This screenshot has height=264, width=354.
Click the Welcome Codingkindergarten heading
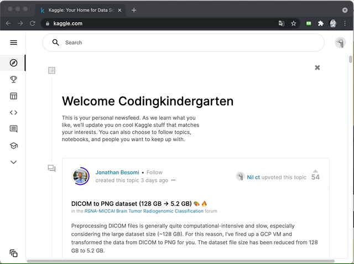coord(148,101)
